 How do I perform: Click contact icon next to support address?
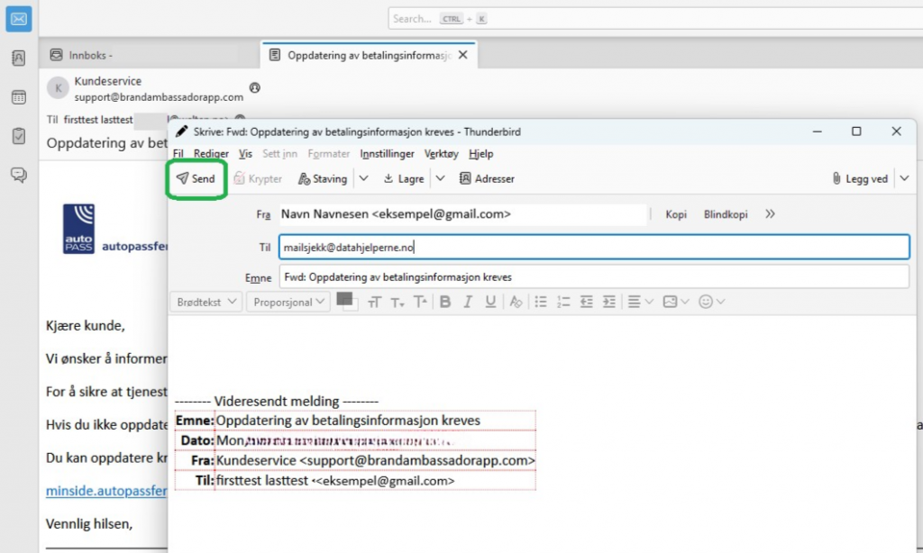255,87
